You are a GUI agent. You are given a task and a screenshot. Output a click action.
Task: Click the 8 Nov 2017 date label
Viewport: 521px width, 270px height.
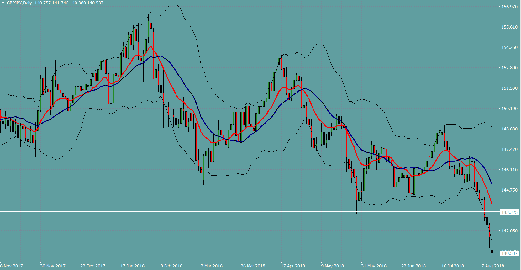(x=12, y=266)
